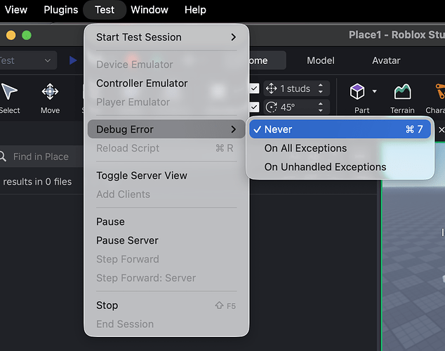Click the rotate snapping 45° icon
This screenshot has width=445, height=351.
(x=272, y=107)
